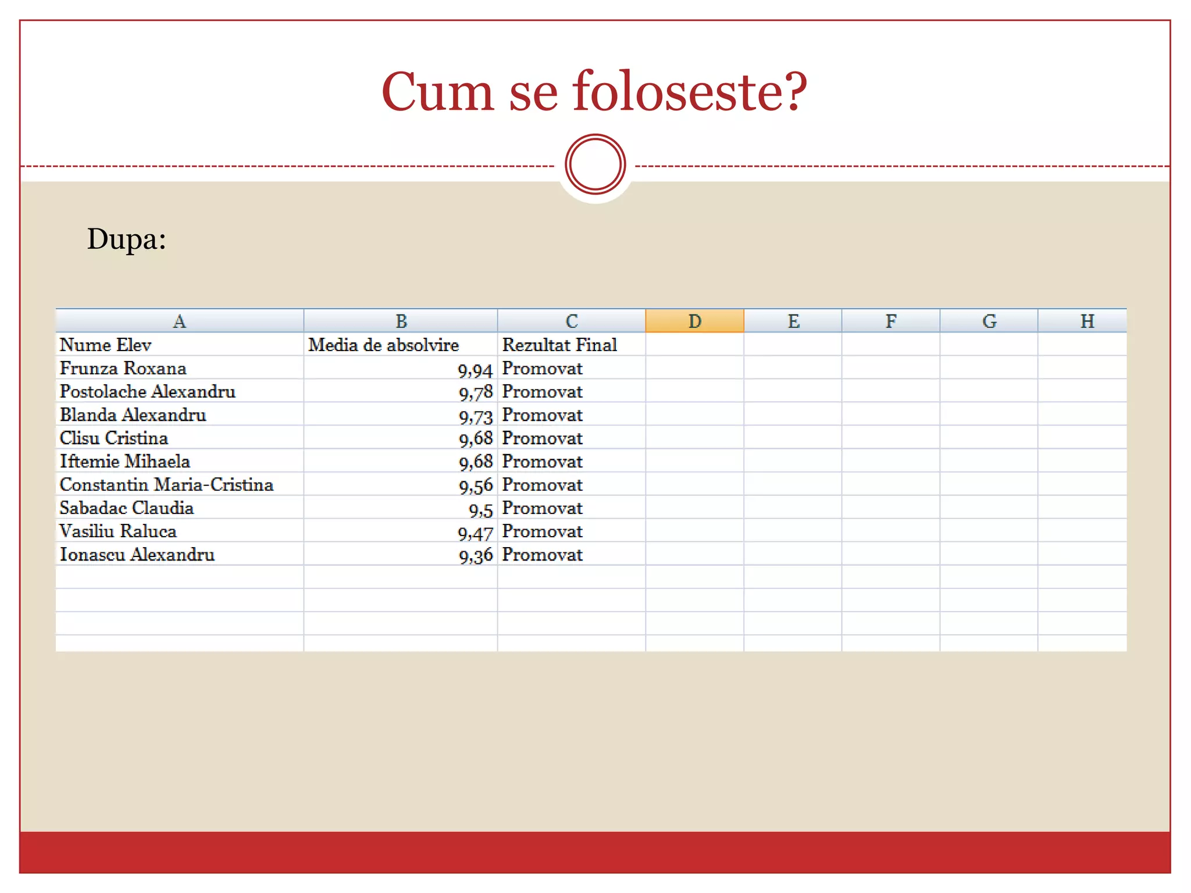This screenshot has height=893, width=1191.
Task: Click cell Constantin Maria-Cristina
Action: tap(167, 484)
